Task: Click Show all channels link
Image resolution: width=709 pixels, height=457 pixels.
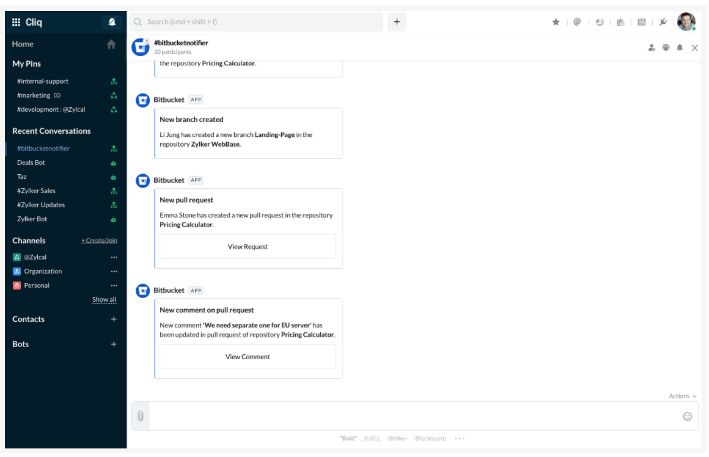Action: click(104, 300)
